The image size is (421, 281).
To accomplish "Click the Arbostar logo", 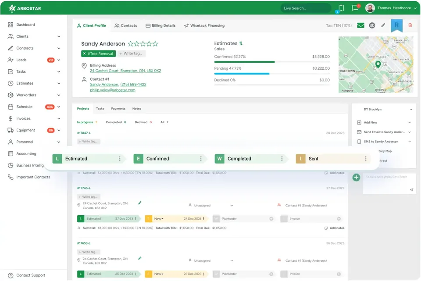I will (x=25, y=8).
